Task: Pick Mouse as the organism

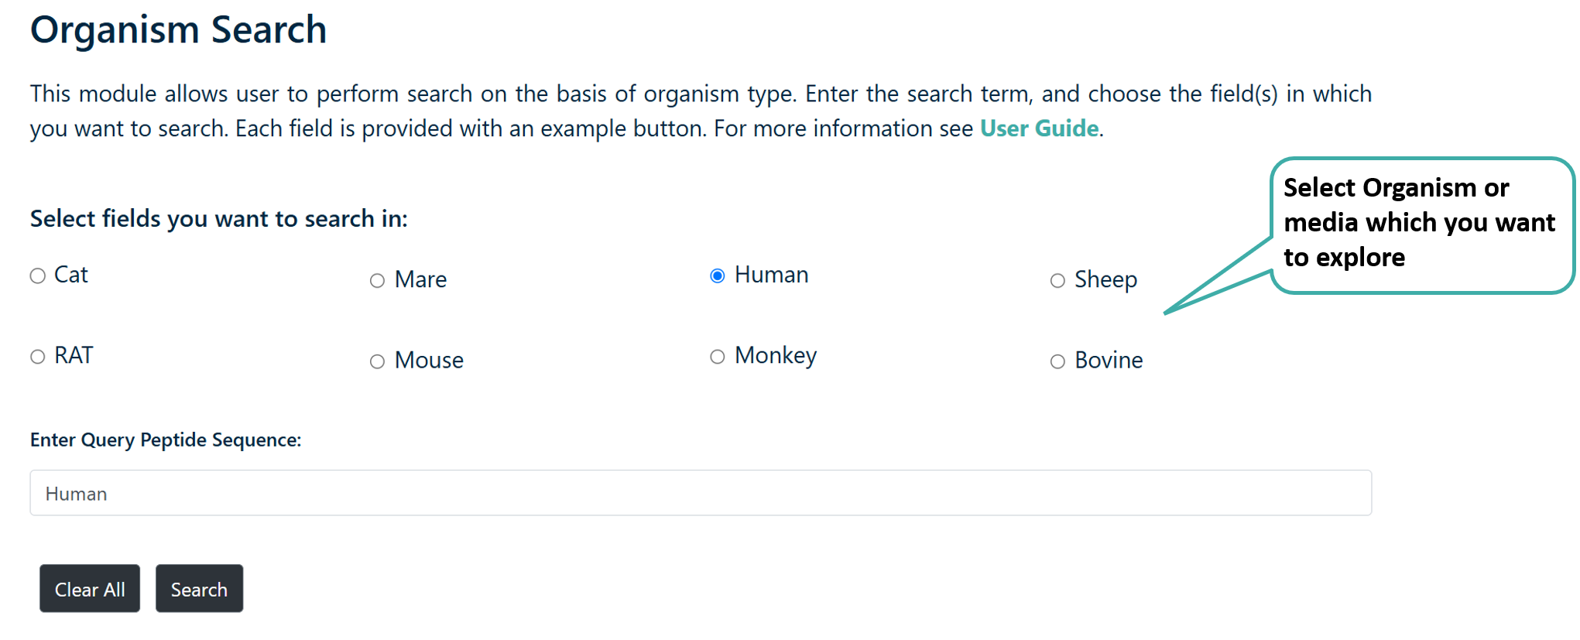Action: point(377,361)
